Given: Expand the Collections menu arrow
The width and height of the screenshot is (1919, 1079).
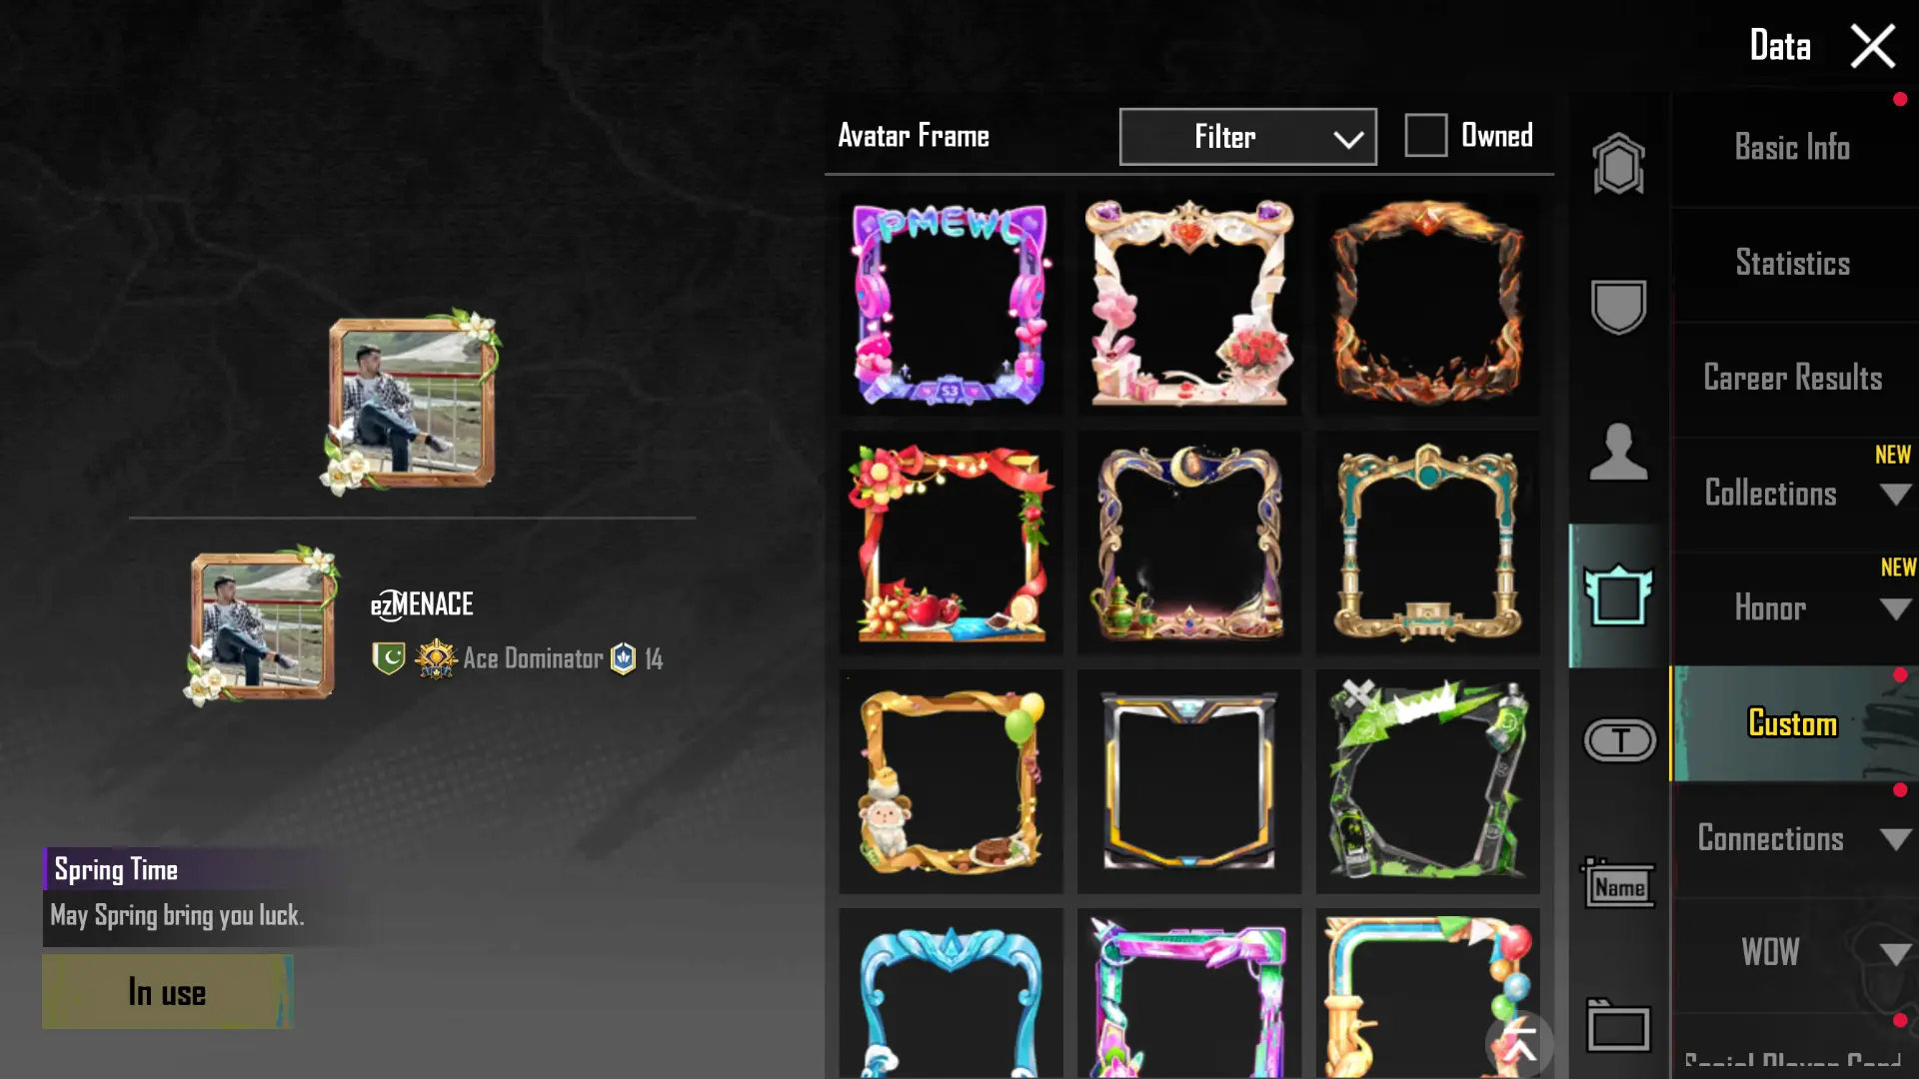Looking at the screenshot, I should coord(1895,495).
